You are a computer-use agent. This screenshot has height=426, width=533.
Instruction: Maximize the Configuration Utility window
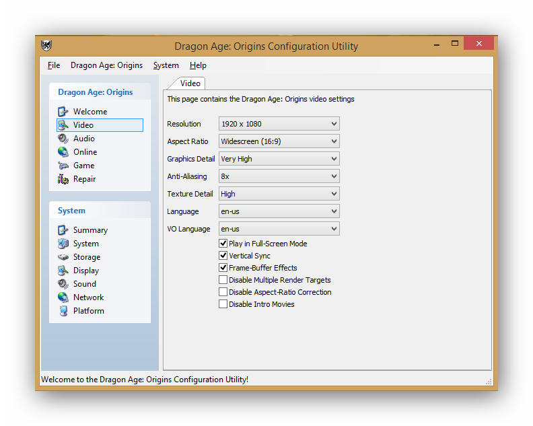(455, 44)
